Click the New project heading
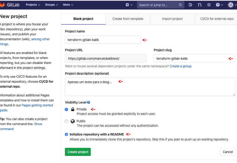 pos(13,16)
